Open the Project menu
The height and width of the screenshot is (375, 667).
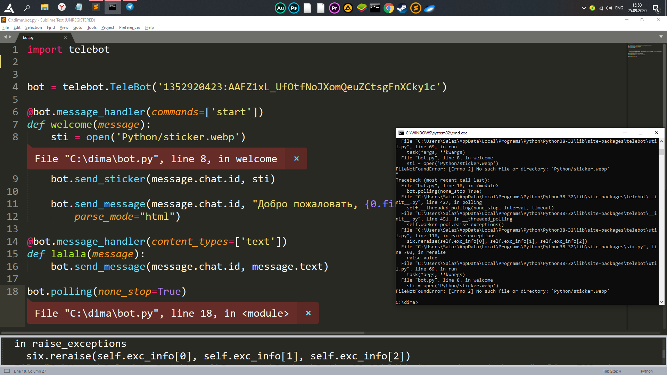click(108, 27)
